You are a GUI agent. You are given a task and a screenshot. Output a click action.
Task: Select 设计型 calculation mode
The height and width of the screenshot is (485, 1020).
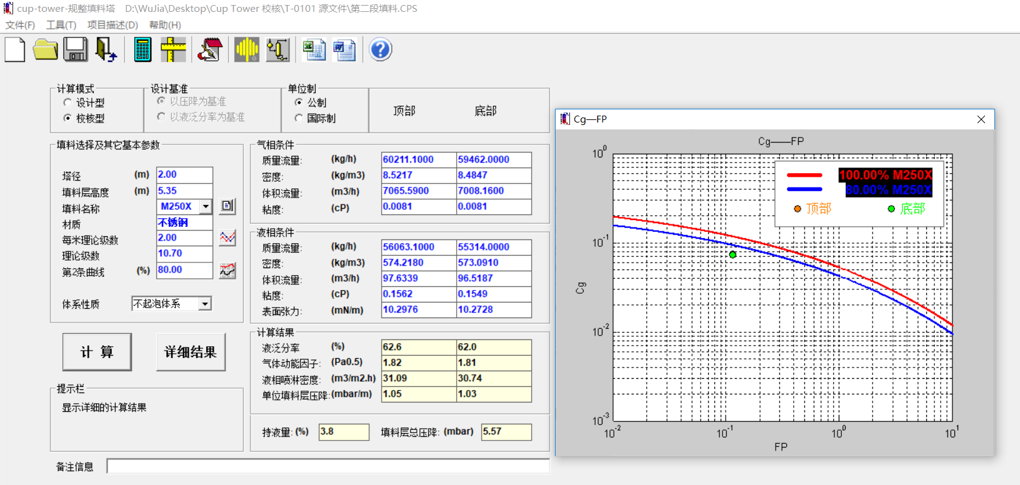tap(67, 102)
